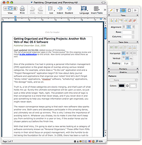Set table Alignment to right

[x=133, y=27]
